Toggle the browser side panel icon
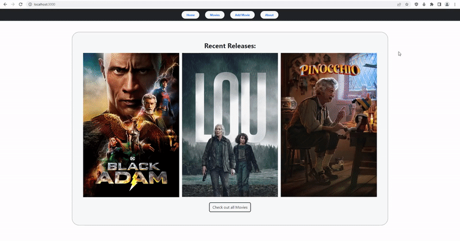This screenshot has height=241, width=460. (x=439, y=5)
